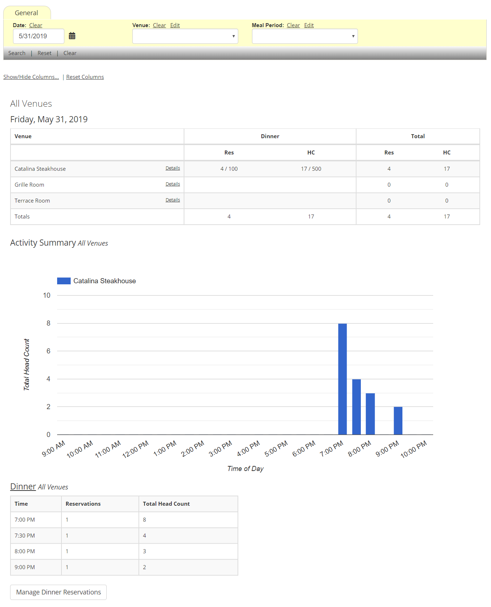Click the Activity Summary heading

[43, 243]
